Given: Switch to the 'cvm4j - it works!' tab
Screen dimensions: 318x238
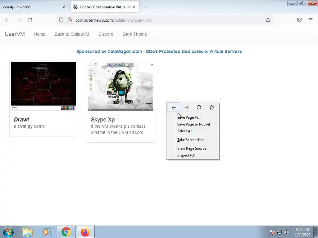Looking at the screenshot, I should coord(34,7).
